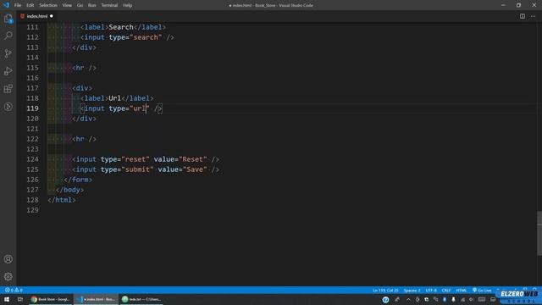Switch to the tasks.txt taskbar window
Image resolution: width=542 pixels, height=305 pixels.
[141, 299]
